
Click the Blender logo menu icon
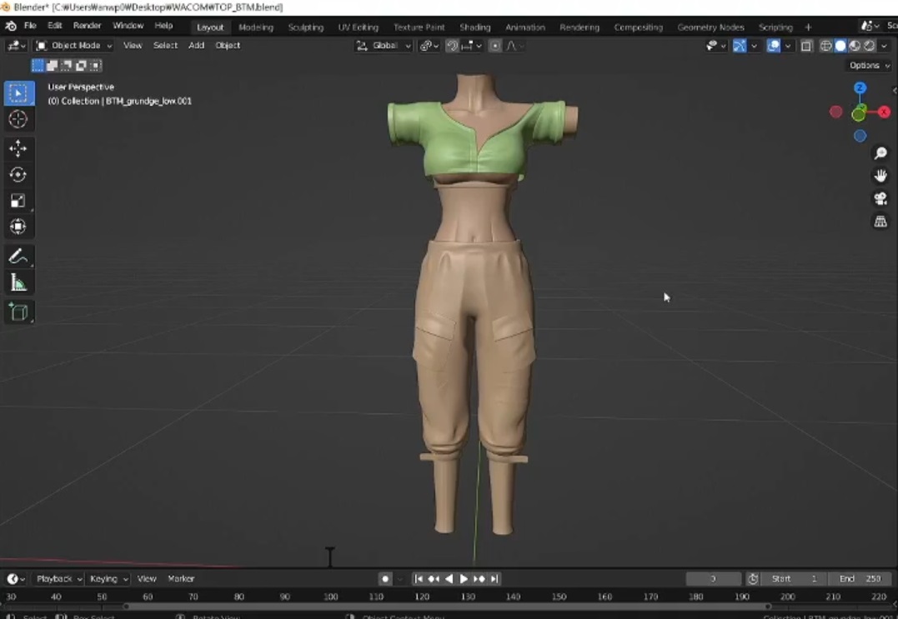(11, 26)
